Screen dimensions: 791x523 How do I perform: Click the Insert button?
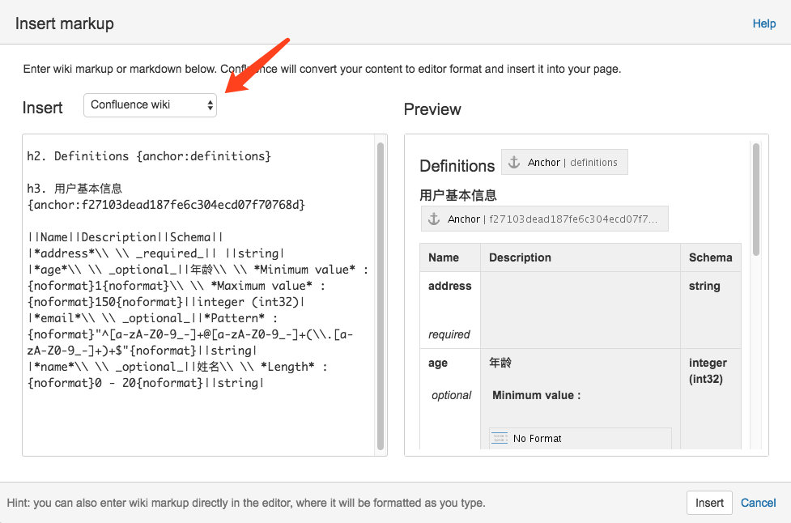(708, 502)
